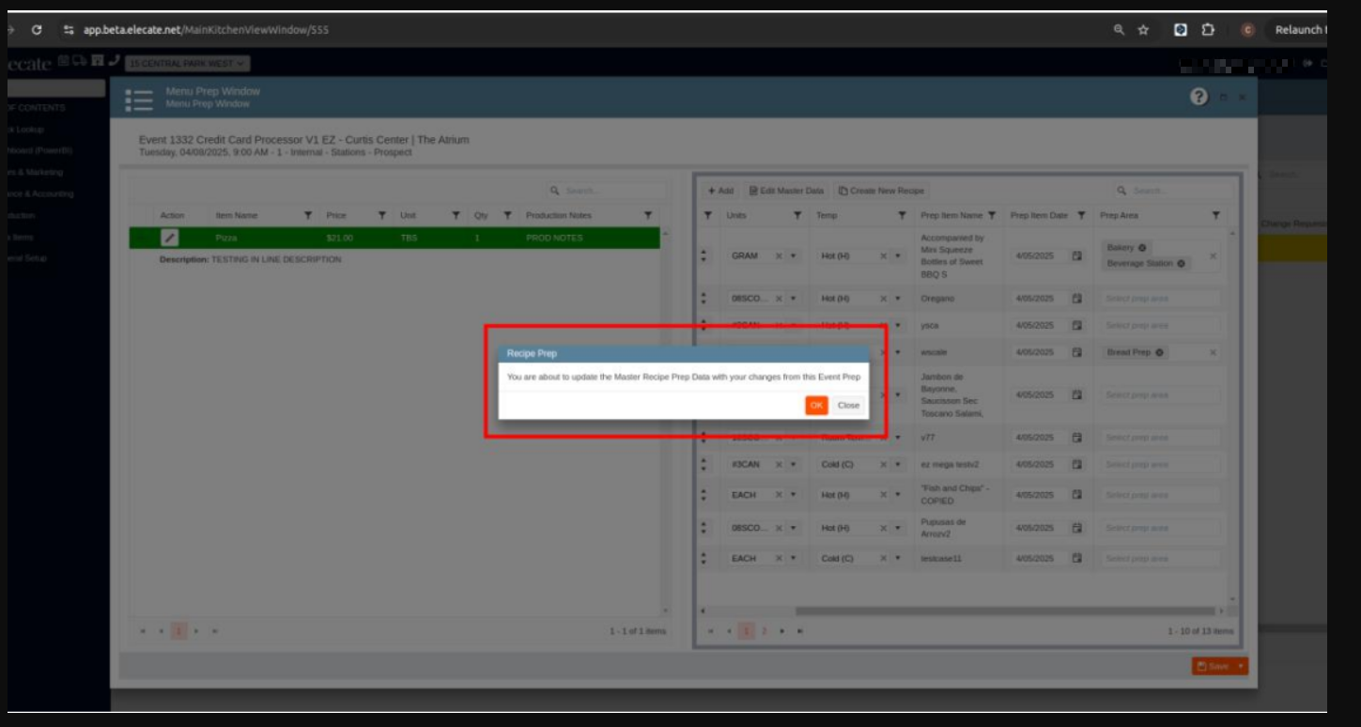This screenshot has width=1361, height=727.
Task: Dismiss the Recipe Prep dialog with Close
Action: (848, 406)
